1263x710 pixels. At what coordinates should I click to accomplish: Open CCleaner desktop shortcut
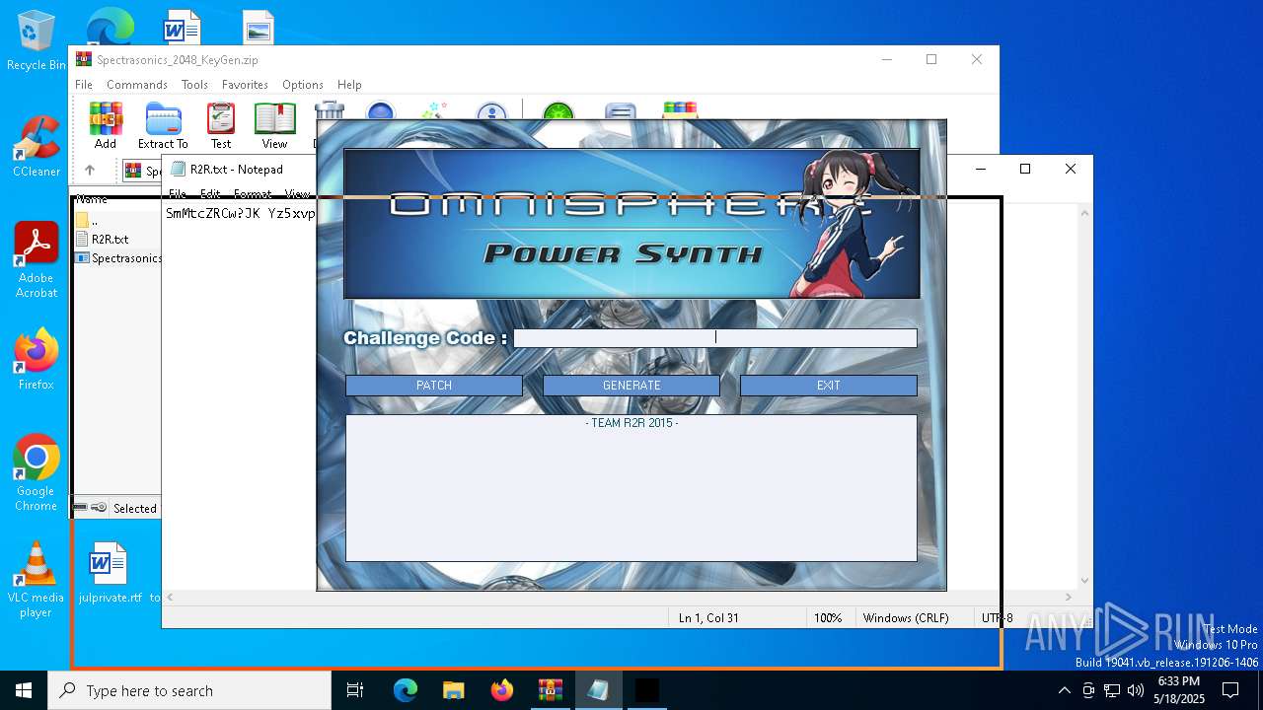36,146
